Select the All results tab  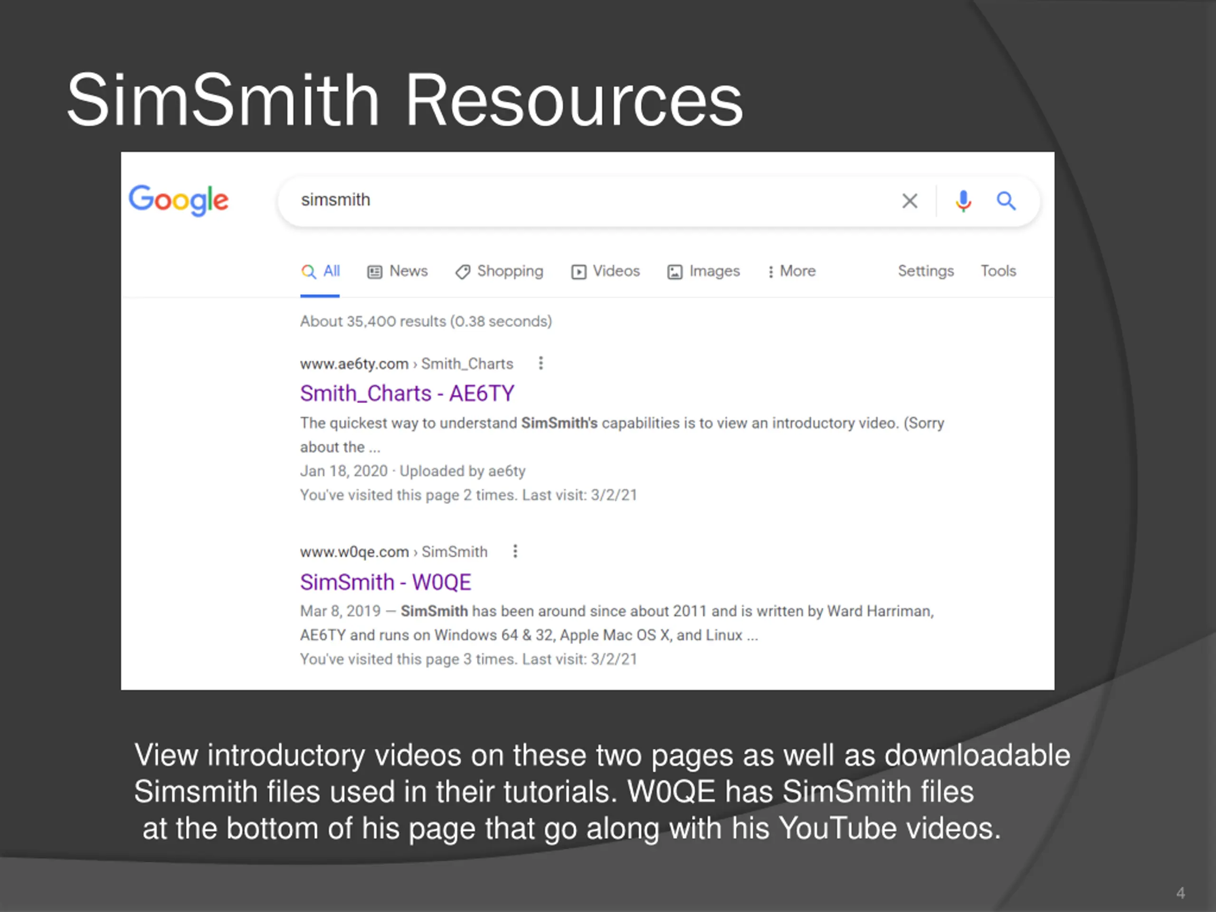(321, 271)
